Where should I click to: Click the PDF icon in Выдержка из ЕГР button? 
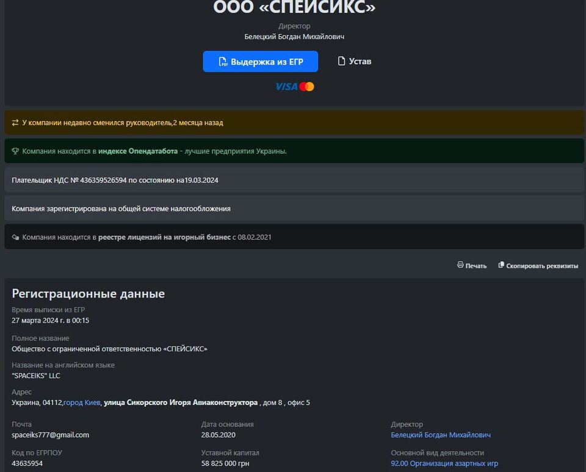pos(223,62)
